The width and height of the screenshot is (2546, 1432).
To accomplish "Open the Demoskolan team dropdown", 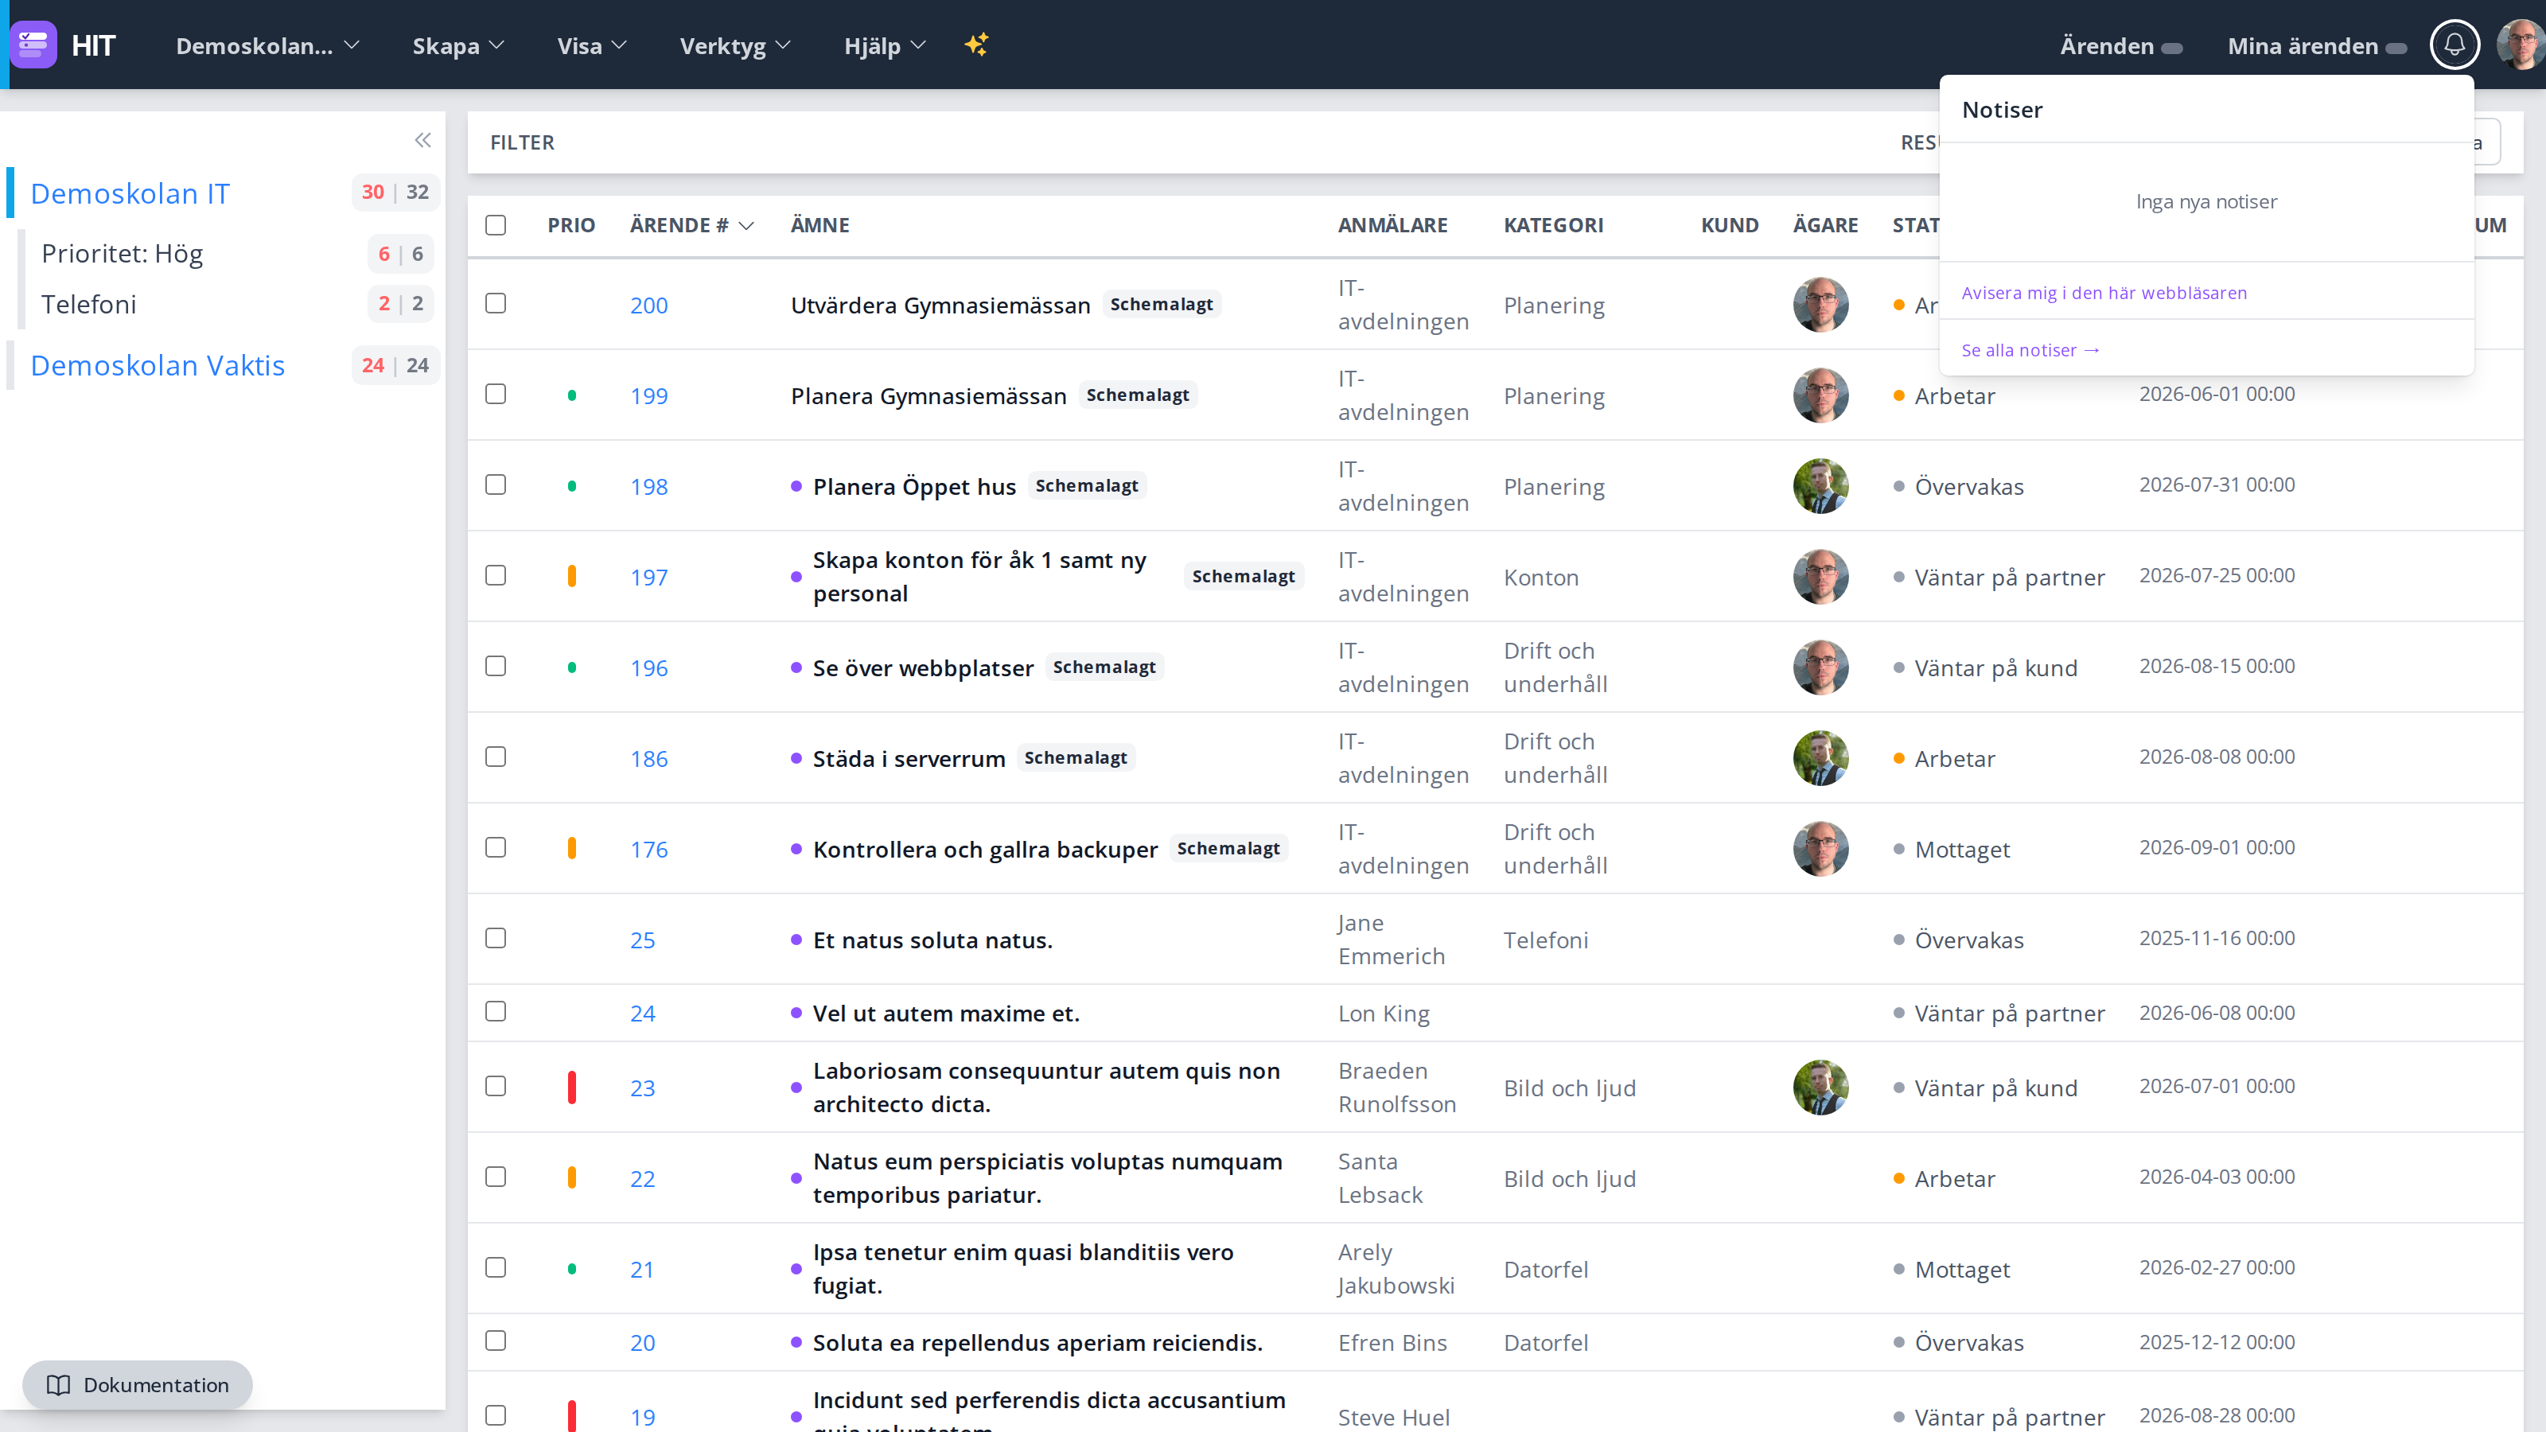I will [267, 45].
